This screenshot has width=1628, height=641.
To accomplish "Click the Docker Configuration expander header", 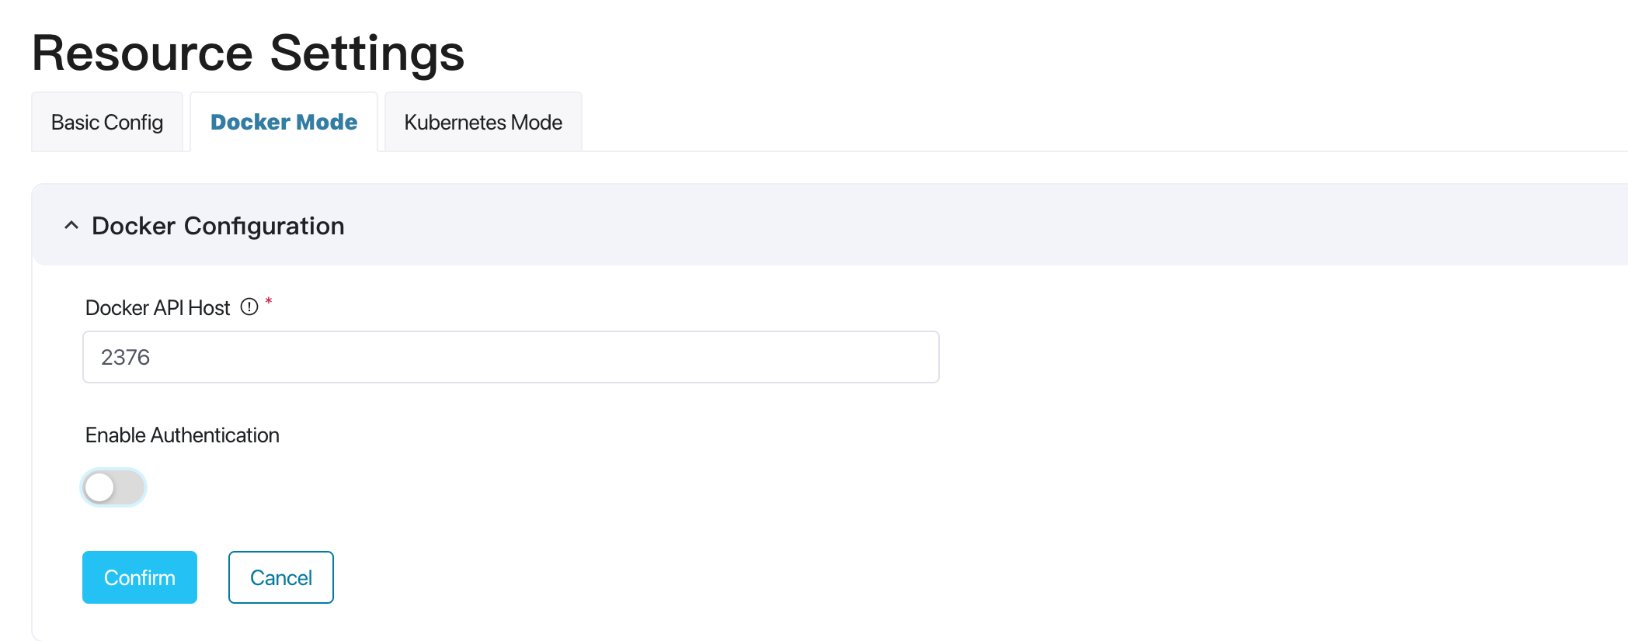I will [217, 225].
